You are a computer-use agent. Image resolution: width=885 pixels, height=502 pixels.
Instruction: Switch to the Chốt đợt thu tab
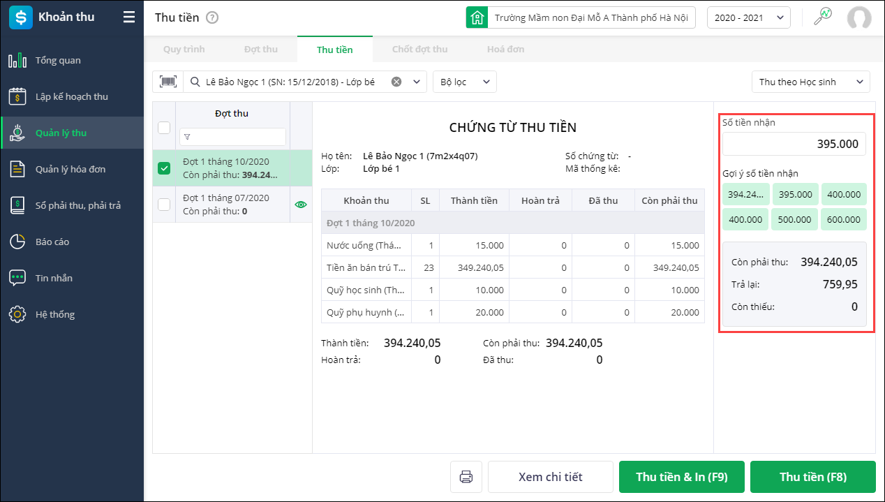(x=419, y=50)
